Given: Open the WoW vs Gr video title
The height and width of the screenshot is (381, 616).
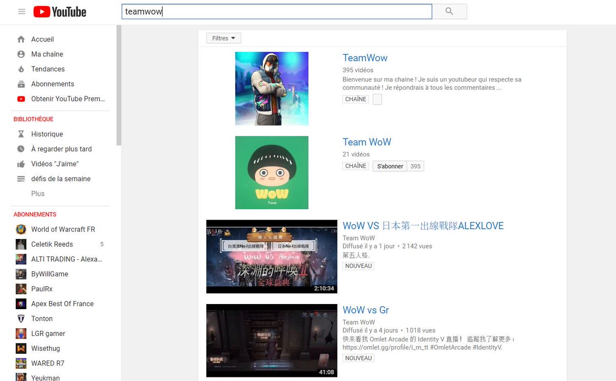Looking at the screenshot, I should pos(366,310).
